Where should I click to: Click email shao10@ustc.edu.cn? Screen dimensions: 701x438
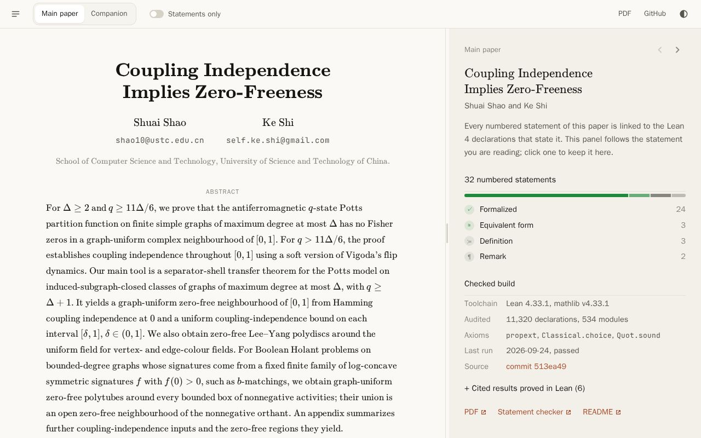coord(160,140)
